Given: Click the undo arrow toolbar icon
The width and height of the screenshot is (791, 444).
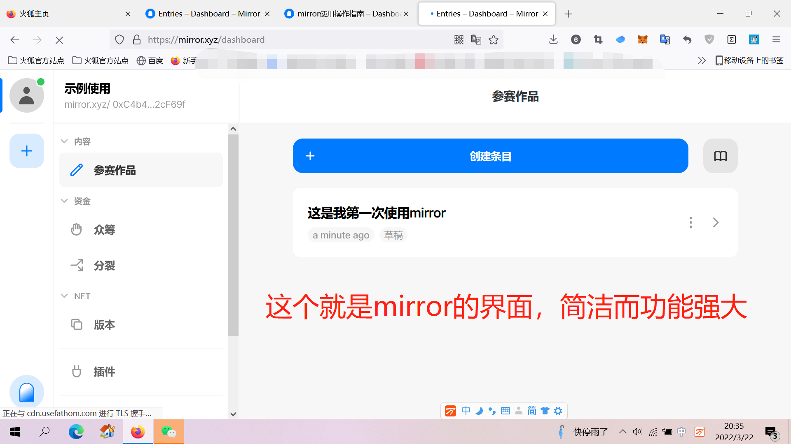Looking at the screenshot, I should 687,39.
